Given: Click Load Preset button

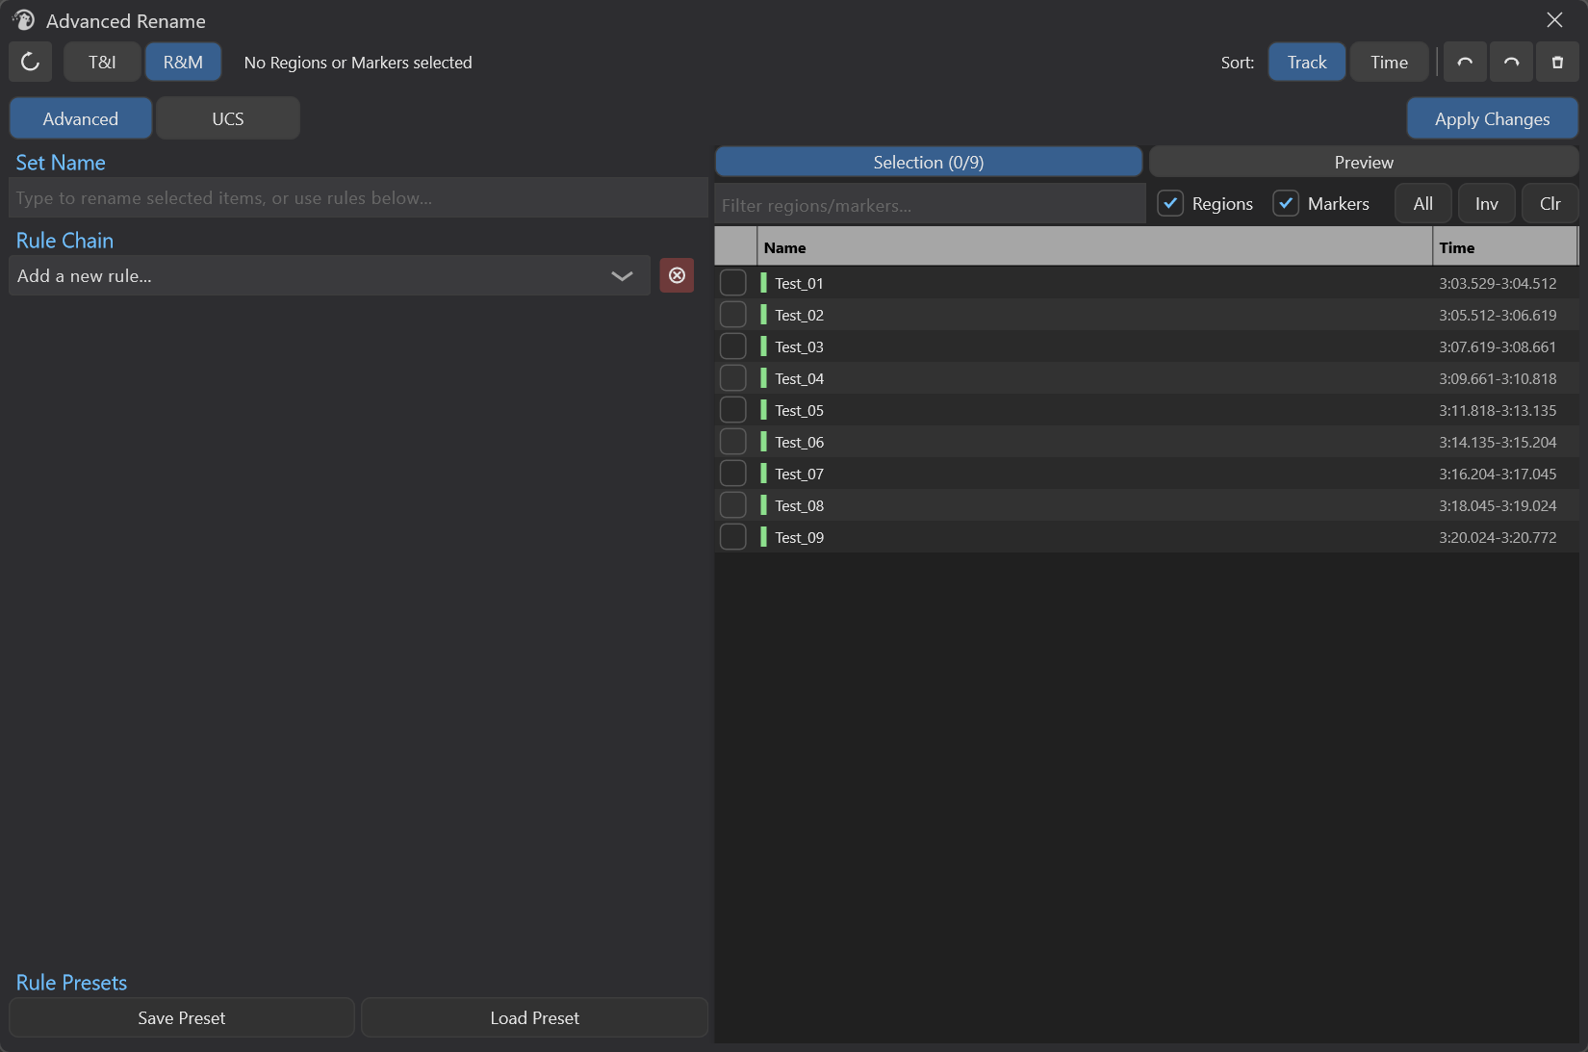Looking at the screenshot, I should 535,1017.
